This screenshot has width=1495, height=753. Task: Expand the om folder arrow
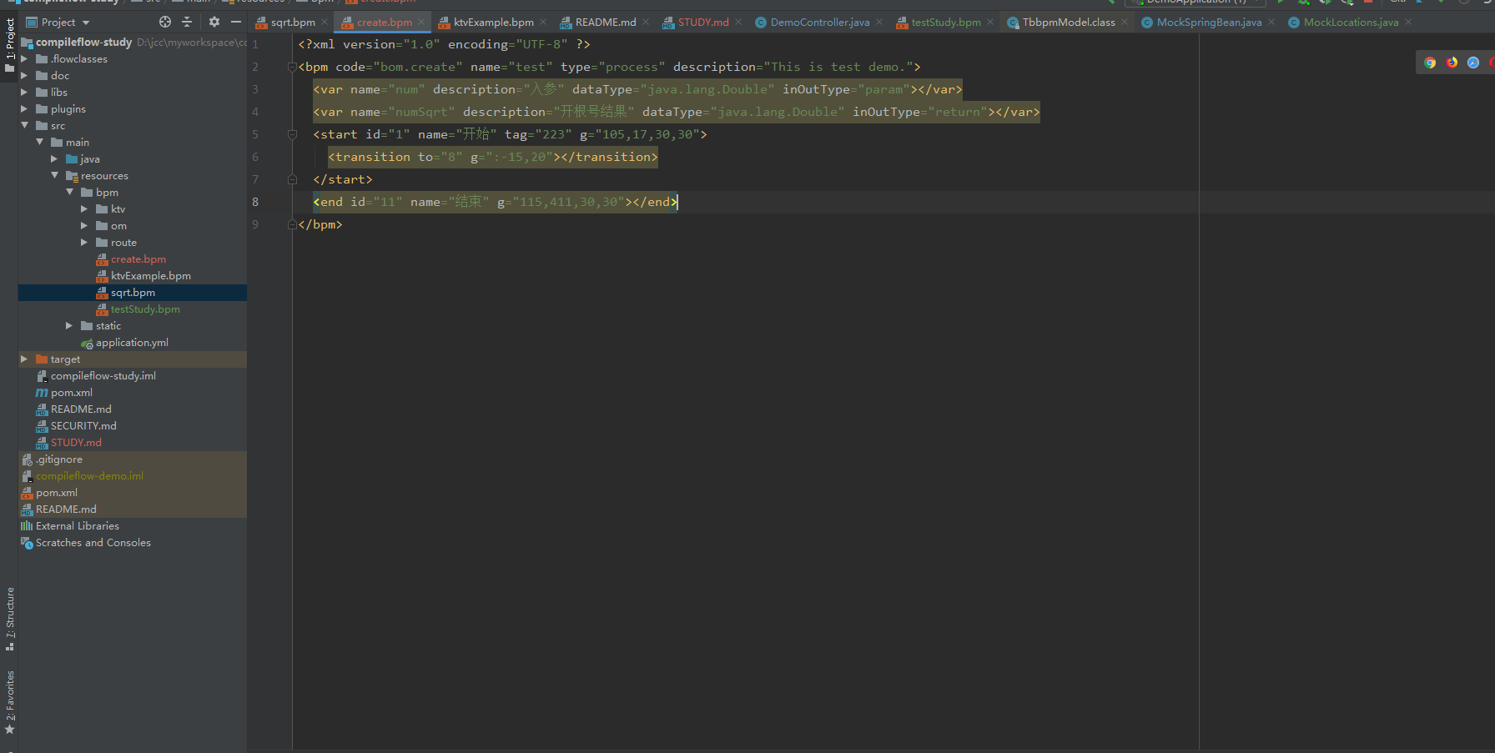point(84,226)
